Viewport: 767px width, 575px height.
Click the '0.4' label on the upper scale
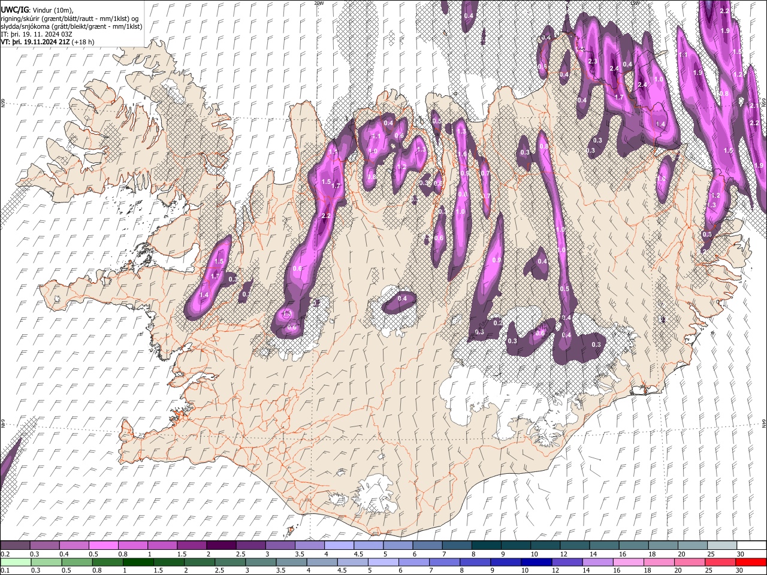click(x=64, y=554)
